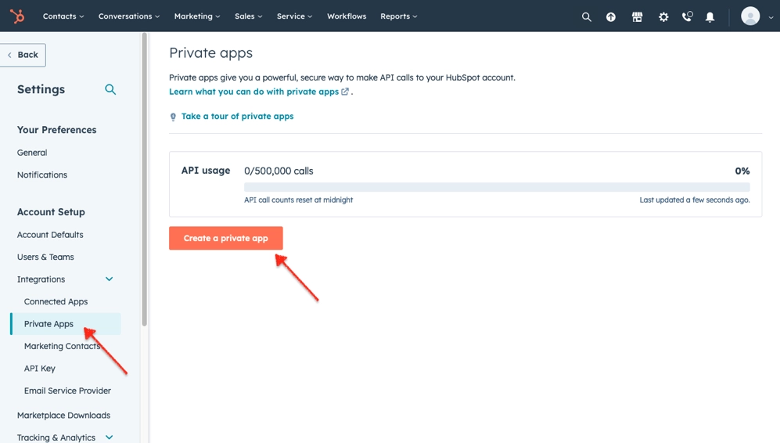This screenshot has width=780, height=443.
Task: Open the settings gear icon
Action: click(663, 17)
